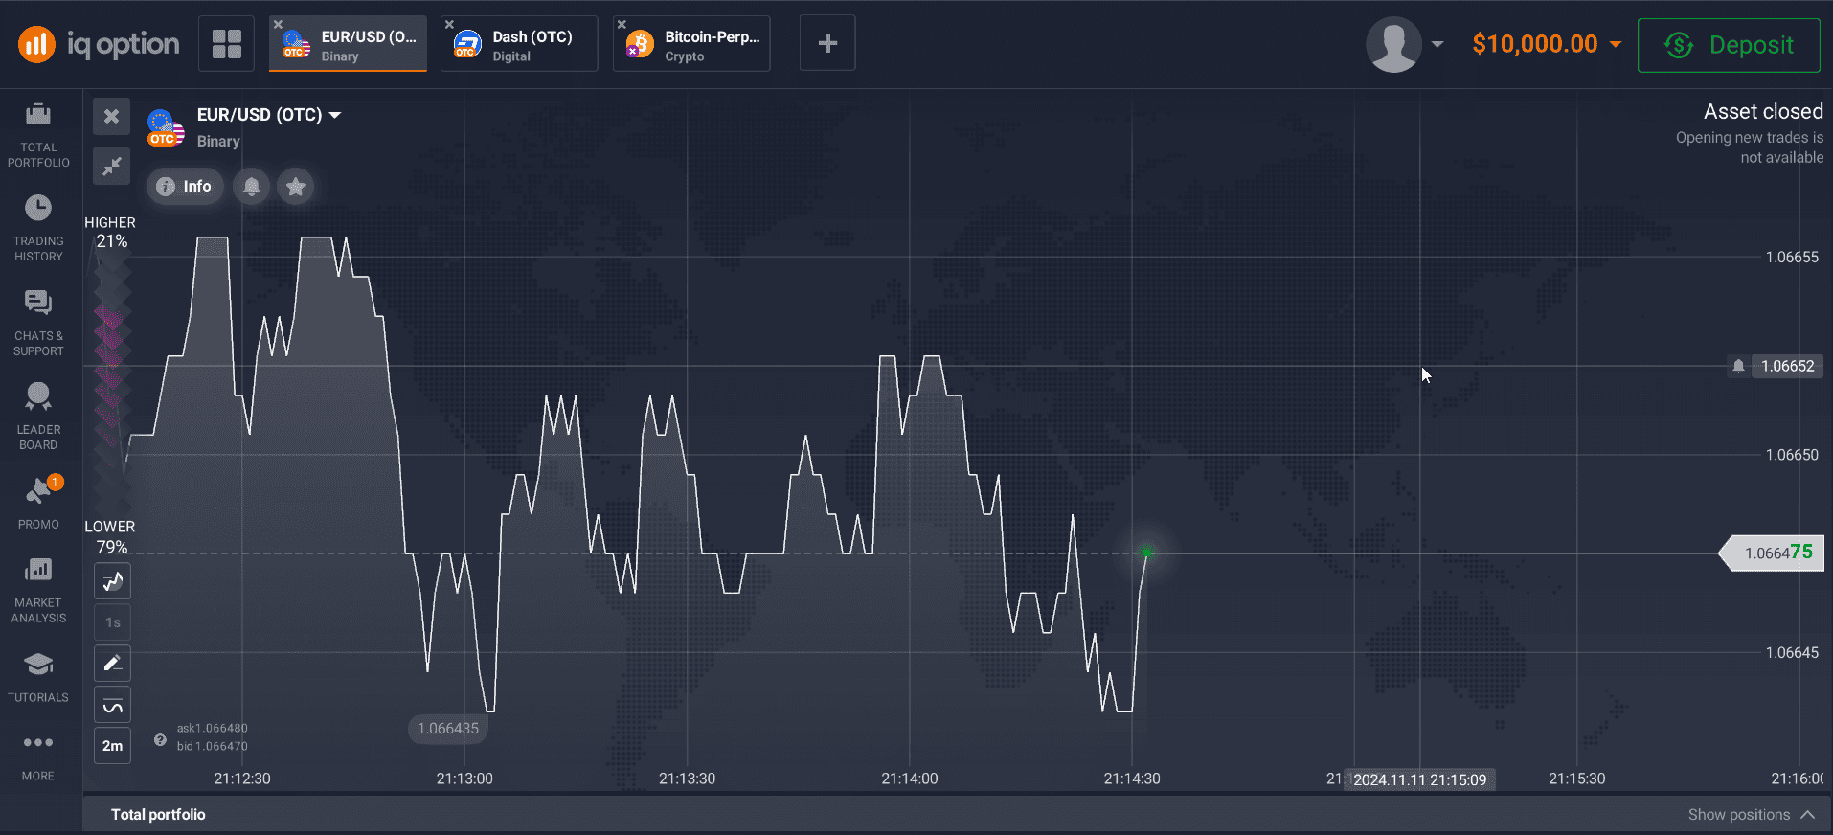1833x835 pixels.
Task: Switch to the Bitcoin-Perp Crypto tab
Action: pyautogui.click(x=691, y=45)
